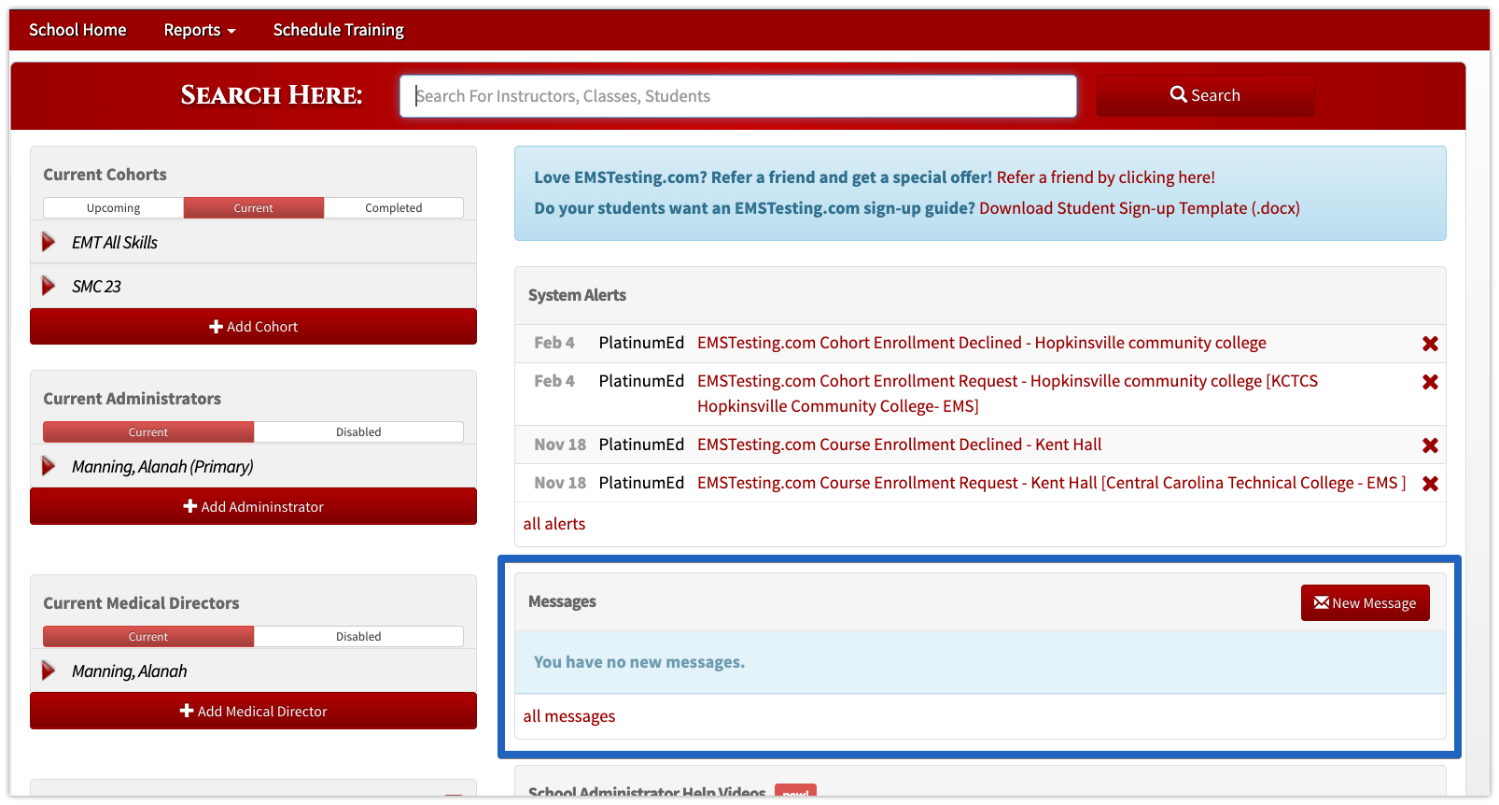
Task: Open Course Enrollment Request - Kent Hall alert
Action: [x=1052, y=483]
